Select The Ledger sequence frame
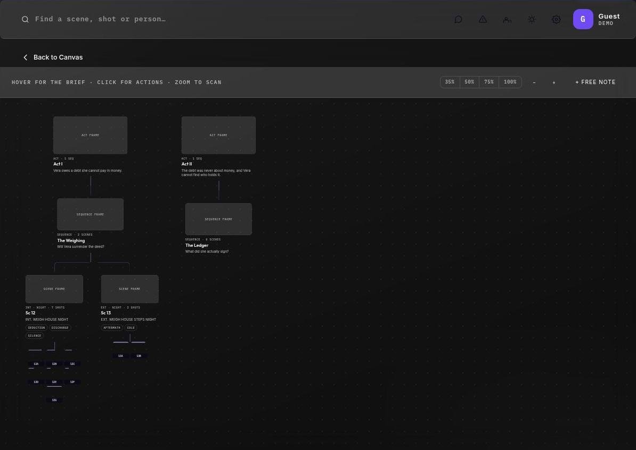This screenshot has height=450, width=636. [218, 219]
